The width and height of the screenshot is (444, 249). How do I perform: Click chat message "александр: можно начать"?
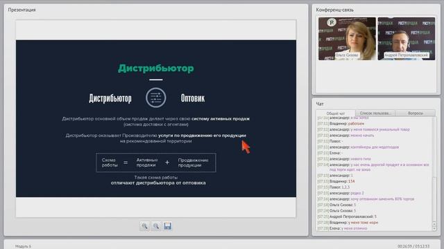(345, 136)
